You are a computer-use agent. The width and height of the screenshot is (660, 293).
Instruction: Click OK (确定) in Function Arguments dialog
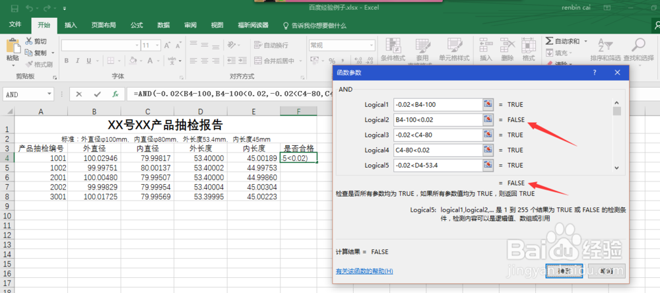[x=564, y=271]
